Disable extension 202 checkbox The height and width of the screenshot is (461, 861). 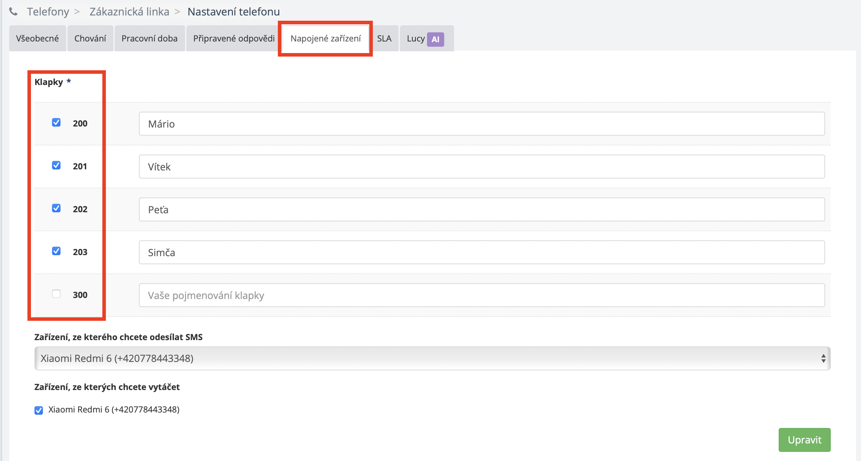pyautogui.click(x=56, y=208)
